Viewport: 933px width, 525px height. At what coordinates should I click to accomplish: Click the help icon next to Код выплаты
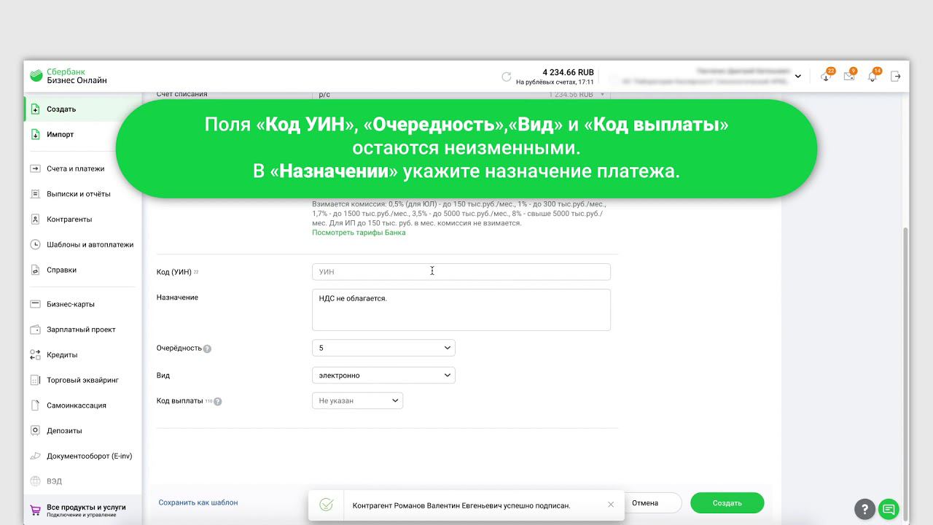(x=218, y=401)
